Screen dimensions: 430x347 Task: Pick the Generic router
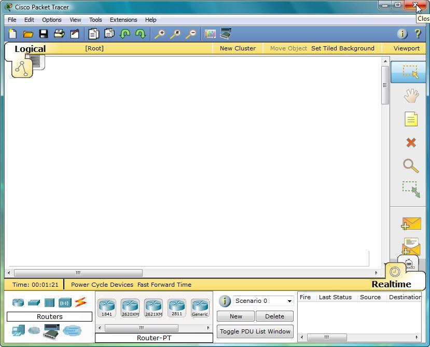tap(200, 308)
